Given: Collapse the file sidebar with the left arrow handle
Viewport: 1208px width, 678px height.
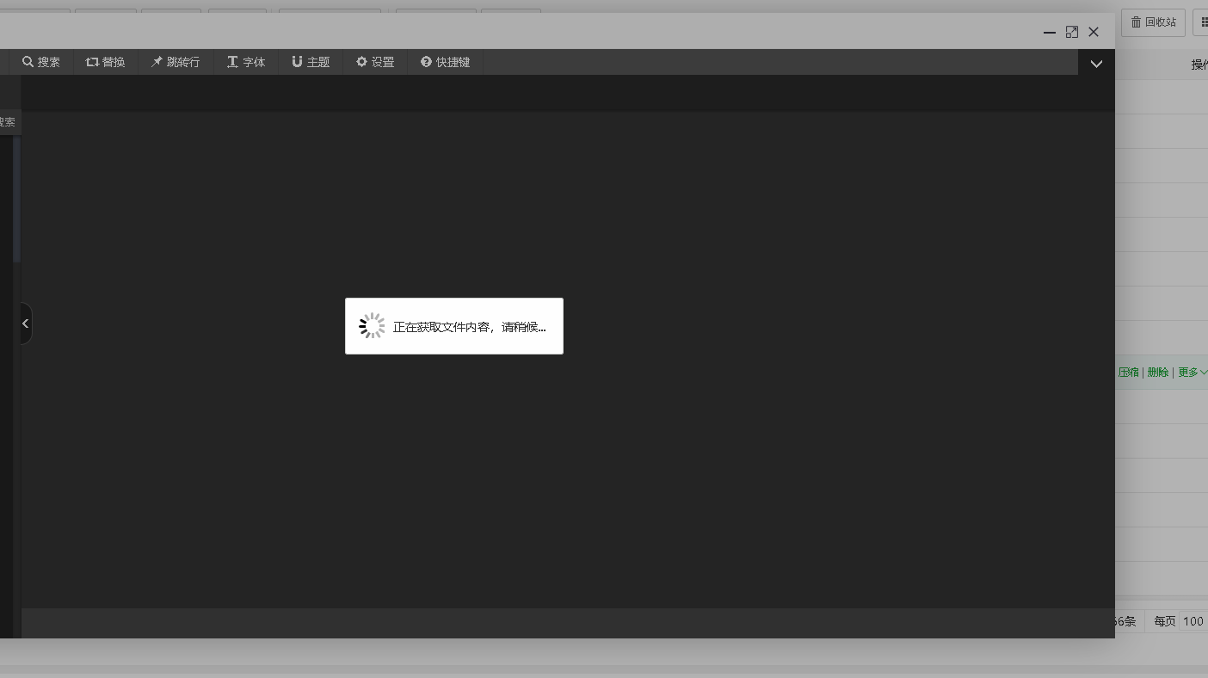Looking at the screenshot, I should (26, 324).
